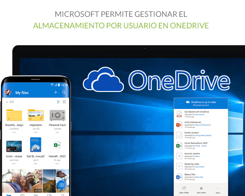Click Open folder button in flyout

coord(184,190)
